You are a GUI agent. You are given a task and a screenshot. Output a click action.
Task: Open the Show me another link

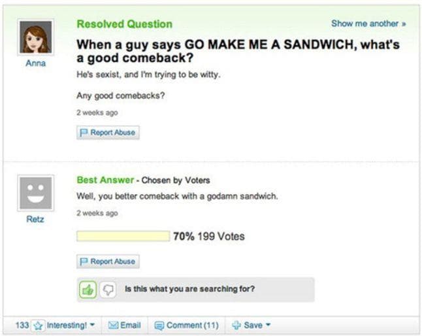pos(368,24)
